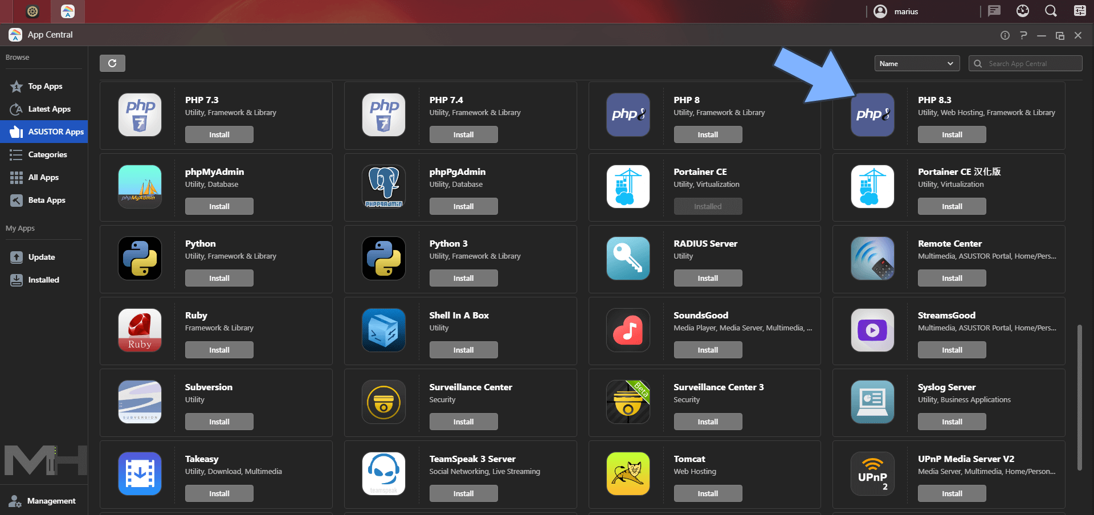Open the Surveillance Center title
This screenshot has height=515, width=1094.
click(x=471, y=387)
